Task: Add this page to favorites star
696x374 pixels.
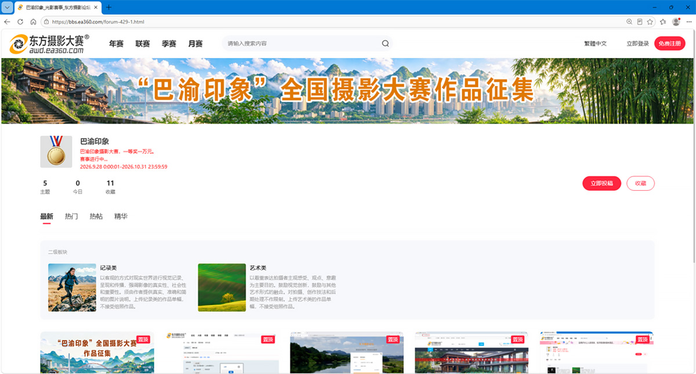Action: (650, 21)
